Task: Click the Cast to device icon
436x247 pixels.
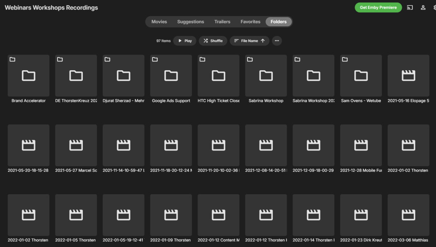Action: point(410,8)
